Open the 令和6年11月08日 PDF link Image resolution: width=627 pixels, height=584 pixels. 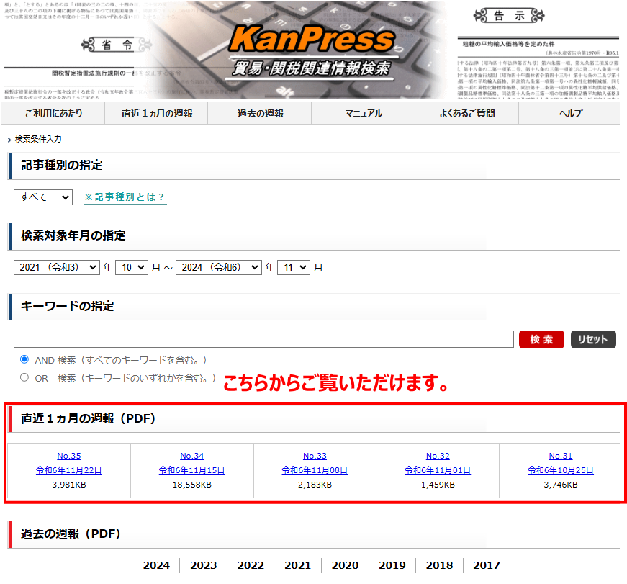point(315,470)
